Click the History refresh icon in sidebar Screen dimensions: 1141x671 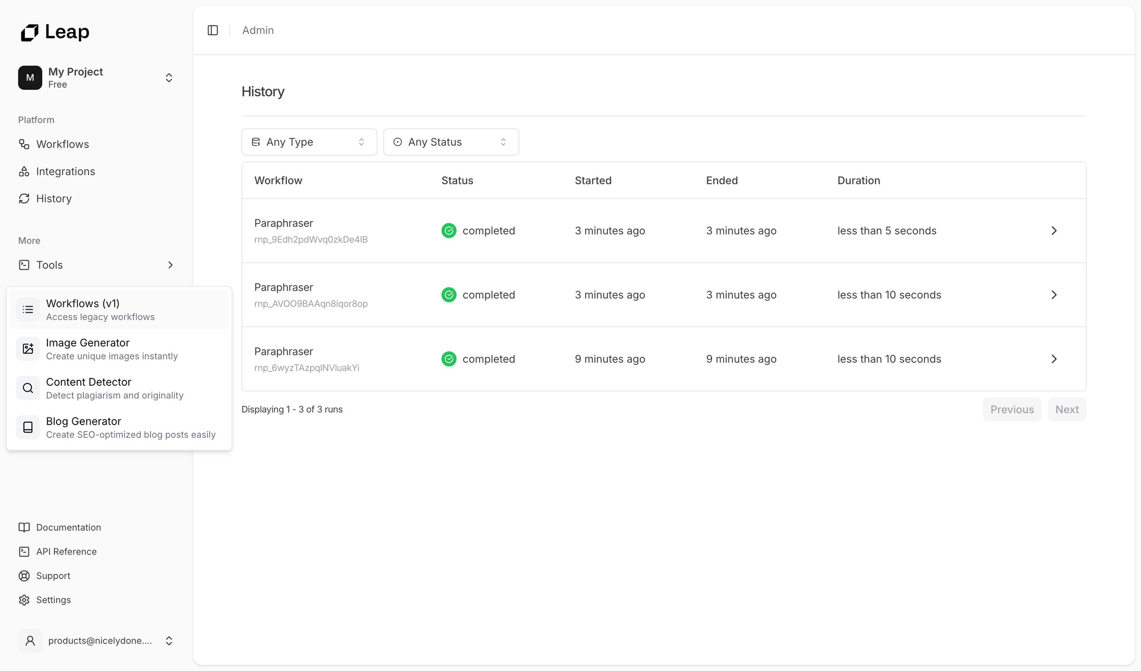point(24,198)
